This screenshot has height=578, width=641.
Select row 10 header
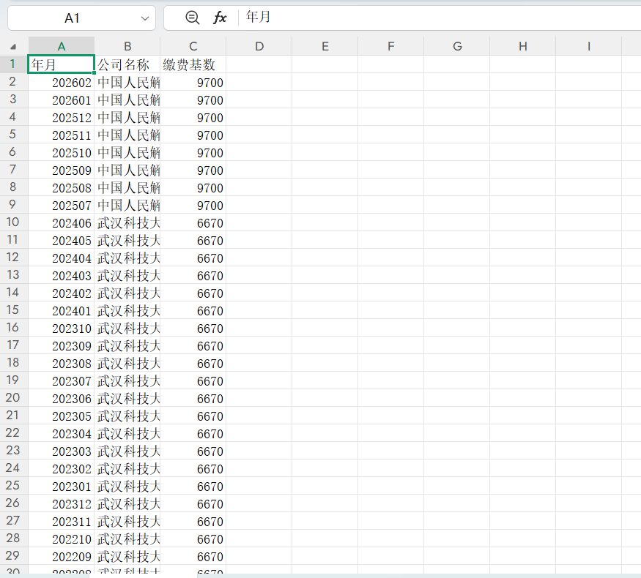pyautogui.click(x=13, y=222)
